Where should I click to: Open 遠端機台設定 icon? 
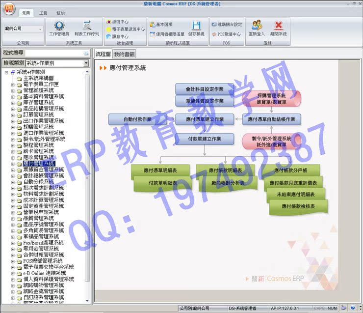pyautogui.click(x=214, y=25)
